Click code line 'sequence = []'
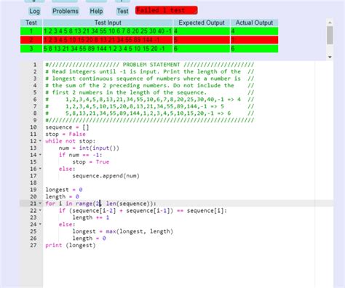Screen dimensions: 345x288 coord(67,127)
